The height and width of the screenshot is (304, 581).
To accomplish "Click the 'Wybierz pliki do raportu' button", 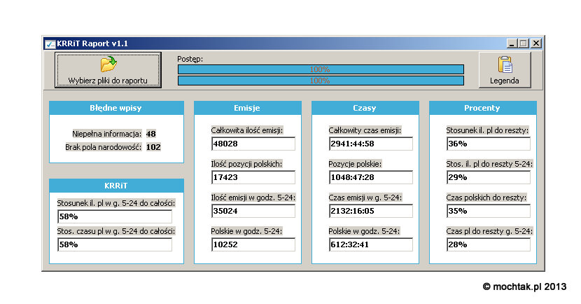I will coord(108,70).
